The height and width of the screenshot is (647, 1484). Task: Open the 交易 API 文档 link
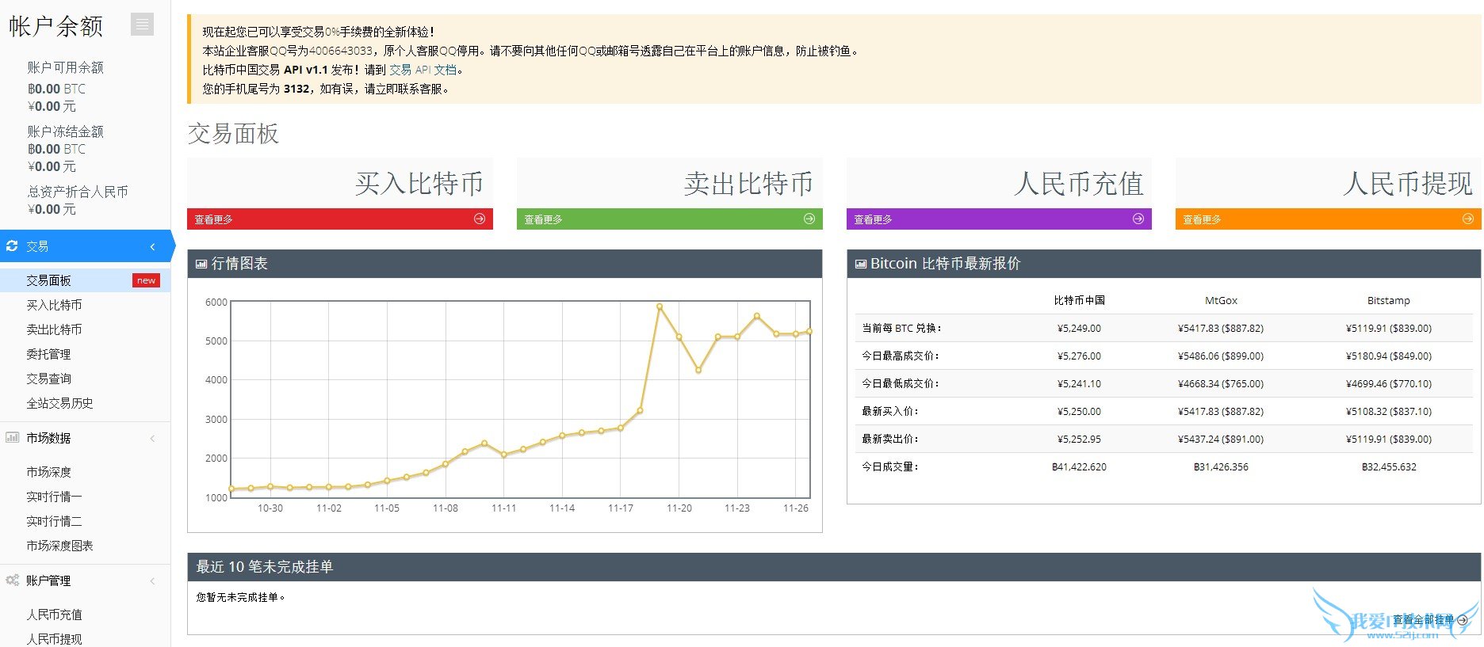tap(423, 70)
